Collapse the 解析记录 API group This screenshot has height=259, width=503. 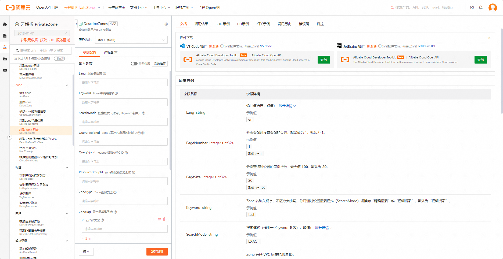tap(67, 241)
